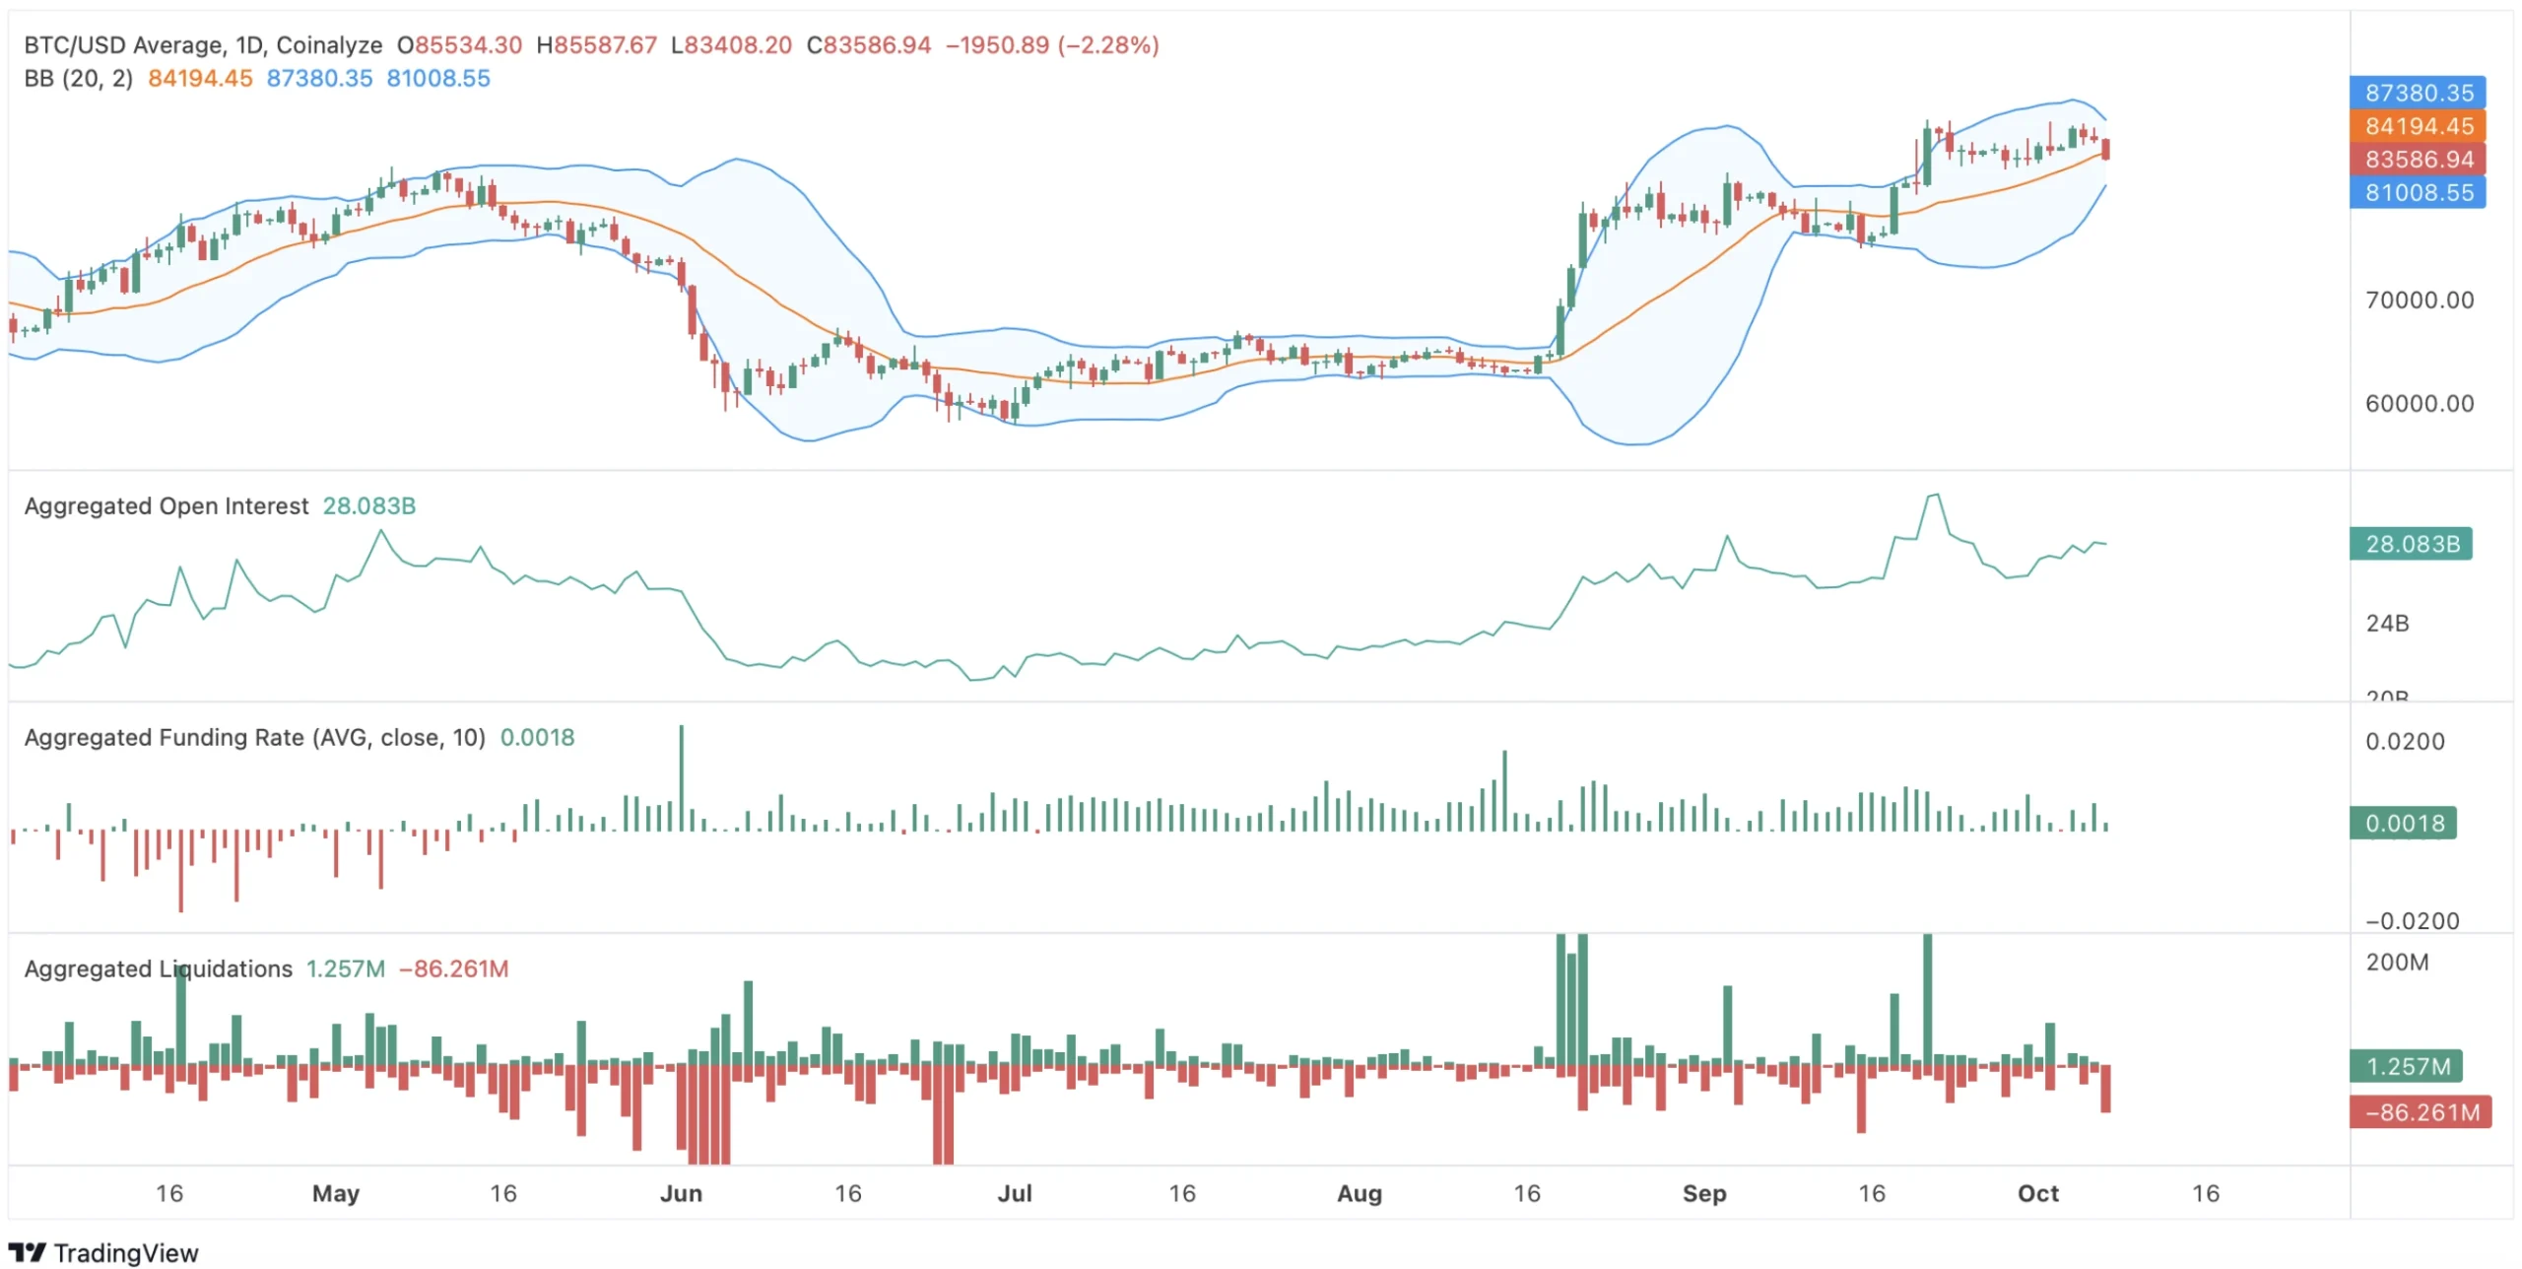This screenshot has height=1269, width=2522.
Task: Click the change value −1950.89 (−2.28%)
Action: click(1052, 45)
